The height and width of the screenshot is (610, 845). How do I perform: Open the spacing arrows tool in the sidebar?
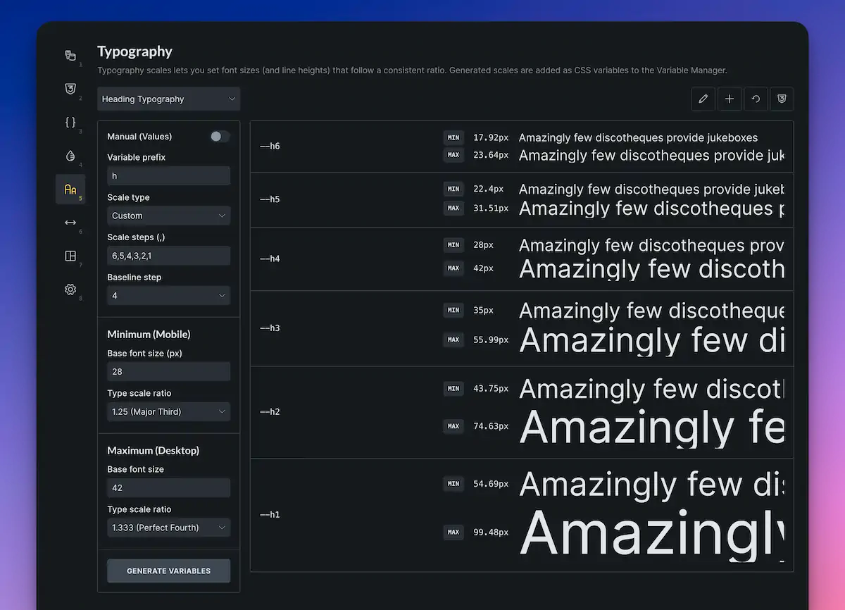tap(70, 223)
